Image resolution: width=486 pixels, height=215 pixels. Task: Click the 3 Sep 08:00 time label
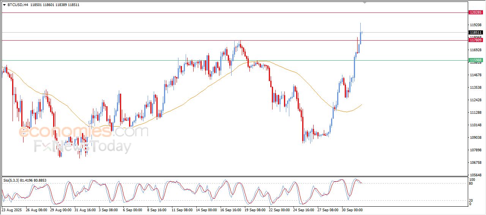[108, 209]
